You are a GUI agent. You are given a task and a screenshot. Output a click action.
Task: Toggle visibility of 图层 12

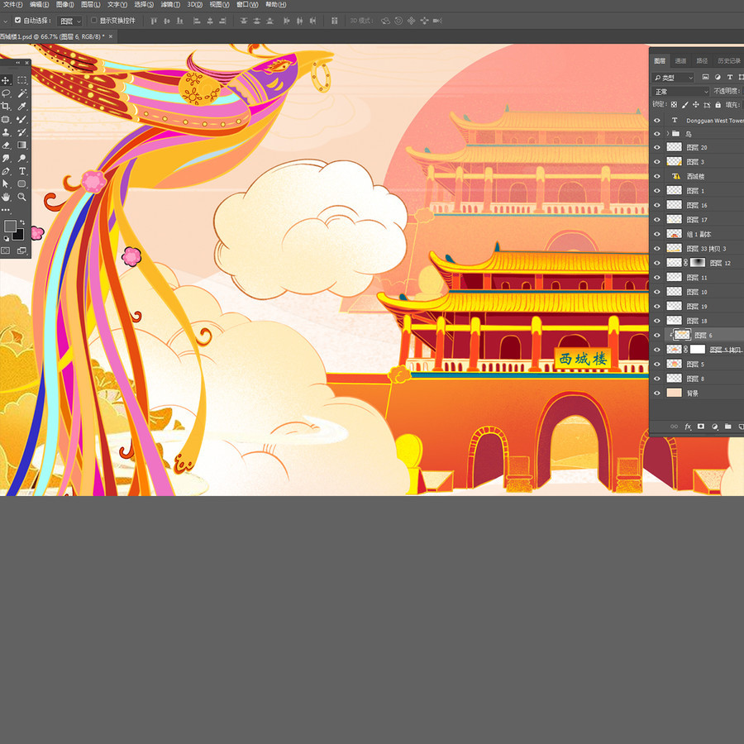[657, 263]
